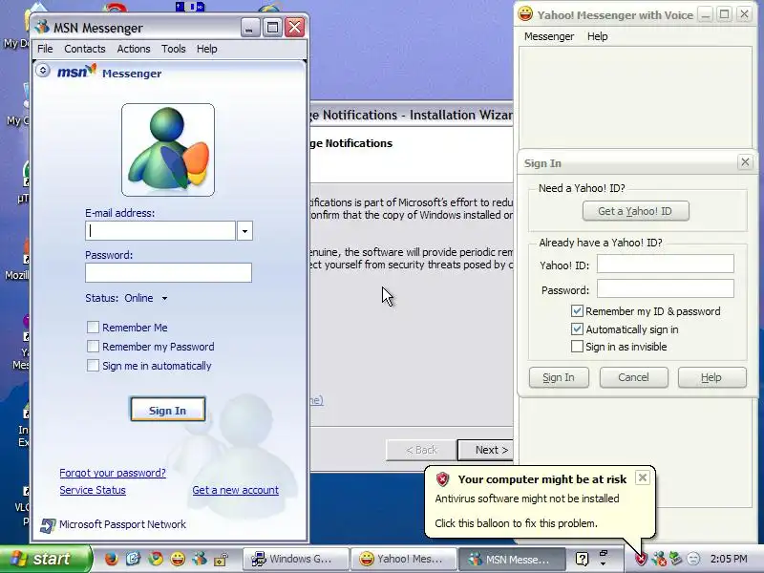Focus the Yahoo Password field

point(665,288)
